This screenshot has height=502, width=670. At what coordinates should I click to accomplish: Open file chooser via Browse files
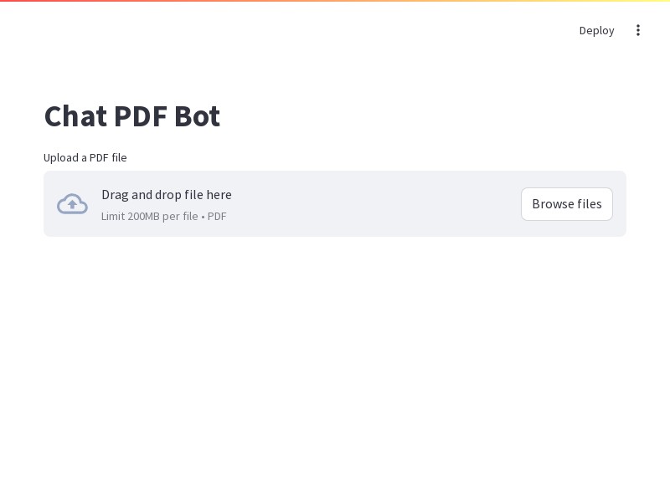click(567, 204)
